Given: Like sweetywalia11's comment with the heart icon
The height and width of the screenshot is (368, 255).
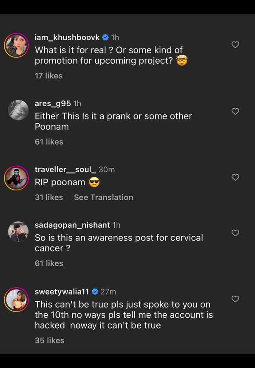Looking at the screenshot, I should [235, 299].
